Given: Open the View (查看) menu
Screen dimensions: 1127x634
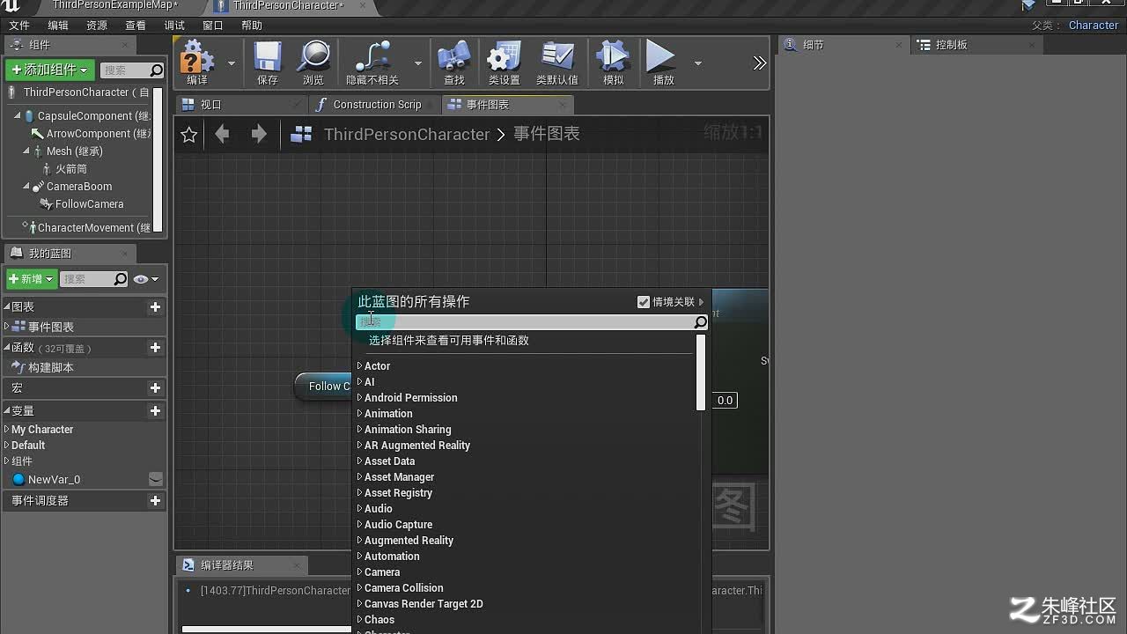Looking at the screenshot, I should [x=136, y=26].
